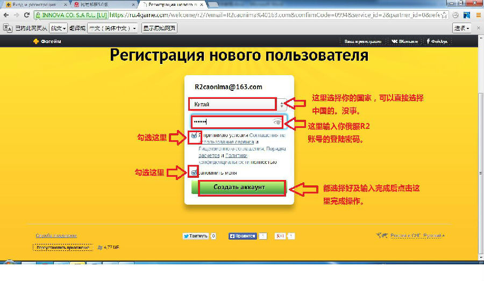This screenshot has height=281, width=484.
Task: Click the Google +1 share button
Action: [x=280, y=236]
